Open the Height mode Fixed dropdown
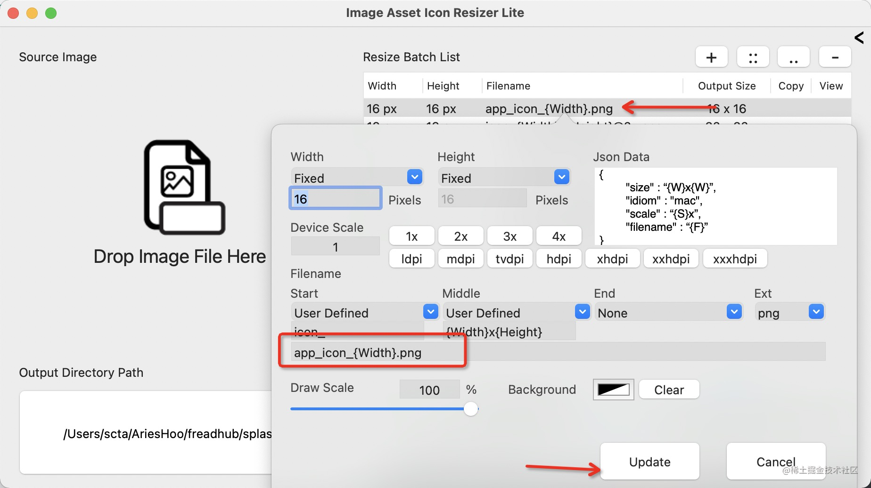 (x=504, y=178)
